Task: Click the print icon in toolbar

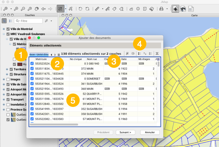Action: pyautogui.click(x=161, y=9)
